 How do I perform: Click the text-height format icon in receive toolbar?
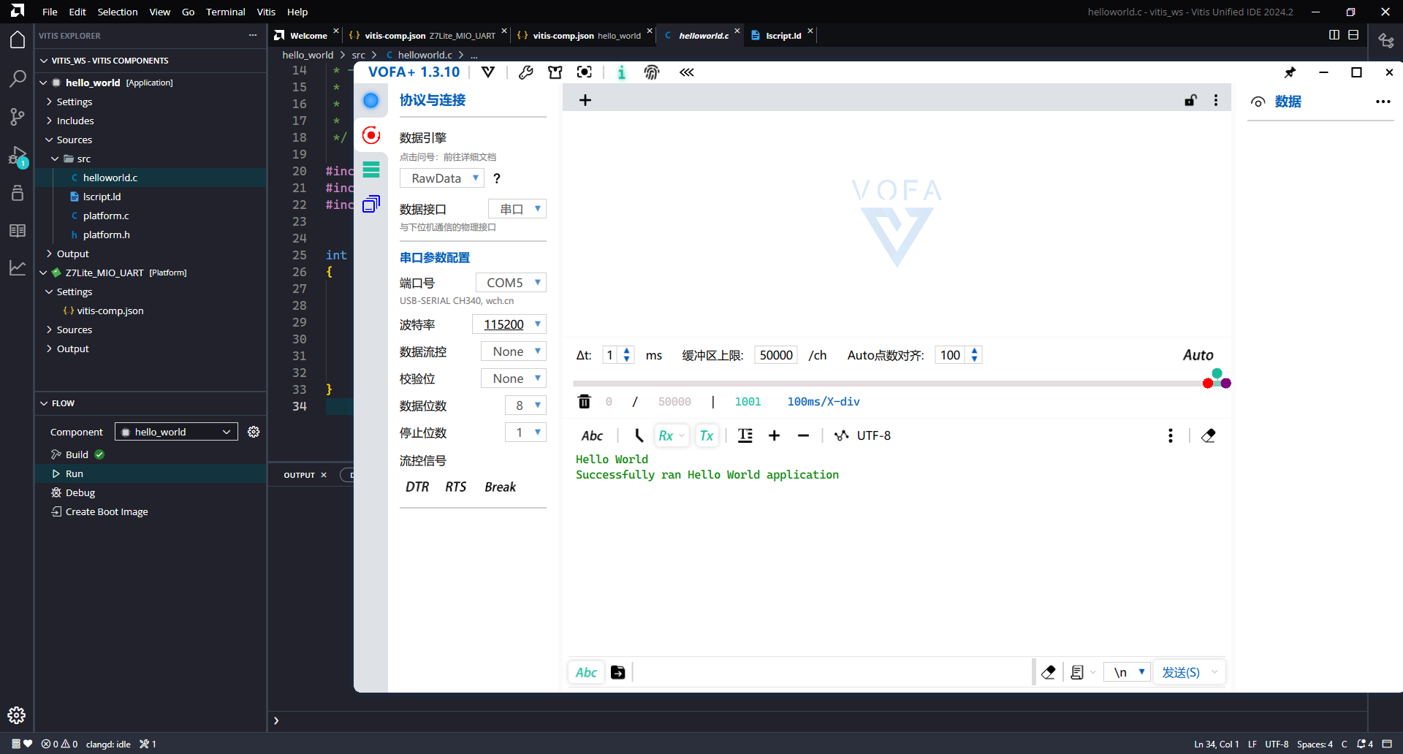745,435
